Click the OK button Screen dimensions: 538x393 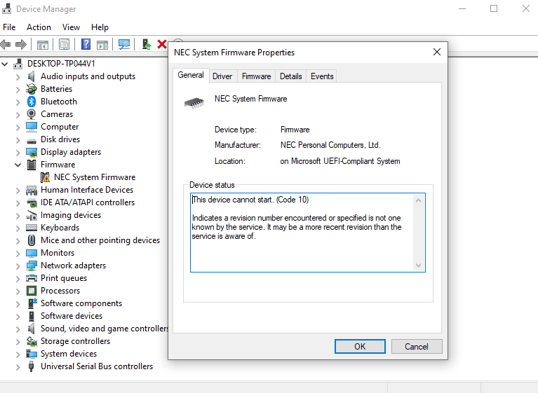pos(360,346)
